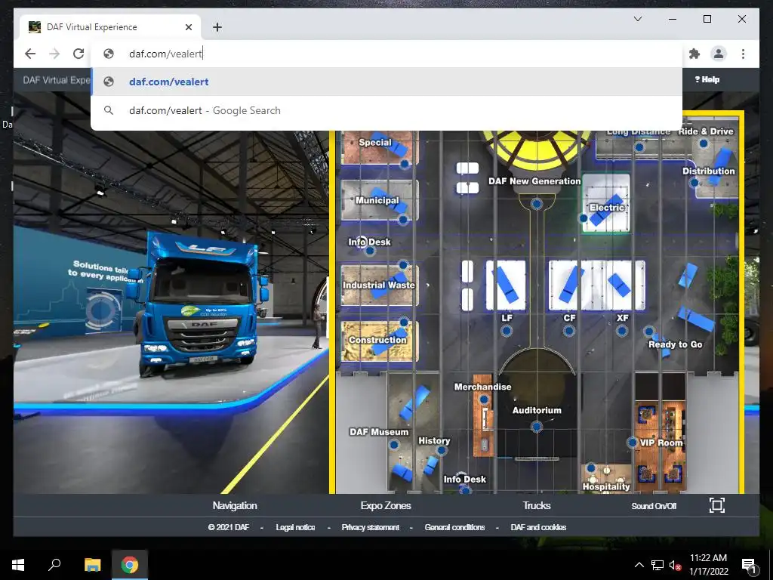Jump to Auditorium map marker
This screenshot has height=580, width=773.
pyautogui.click(x=537, y=426)
